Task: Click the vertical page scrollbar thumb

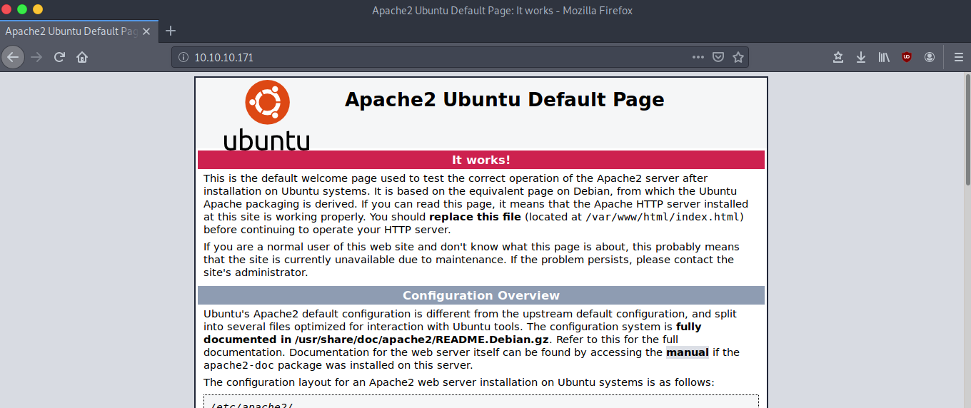Action: (967, 128)
